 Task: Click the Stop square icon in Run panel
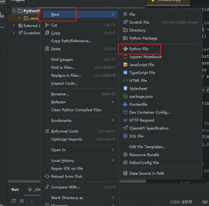[x=22, y=201]
